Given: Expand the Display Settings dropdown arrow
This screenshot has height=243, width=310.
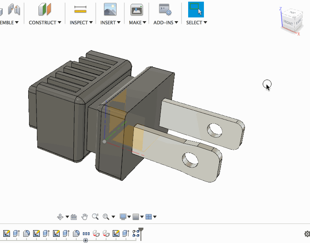Looking at the screenshot, I should (x=129, y=217).
